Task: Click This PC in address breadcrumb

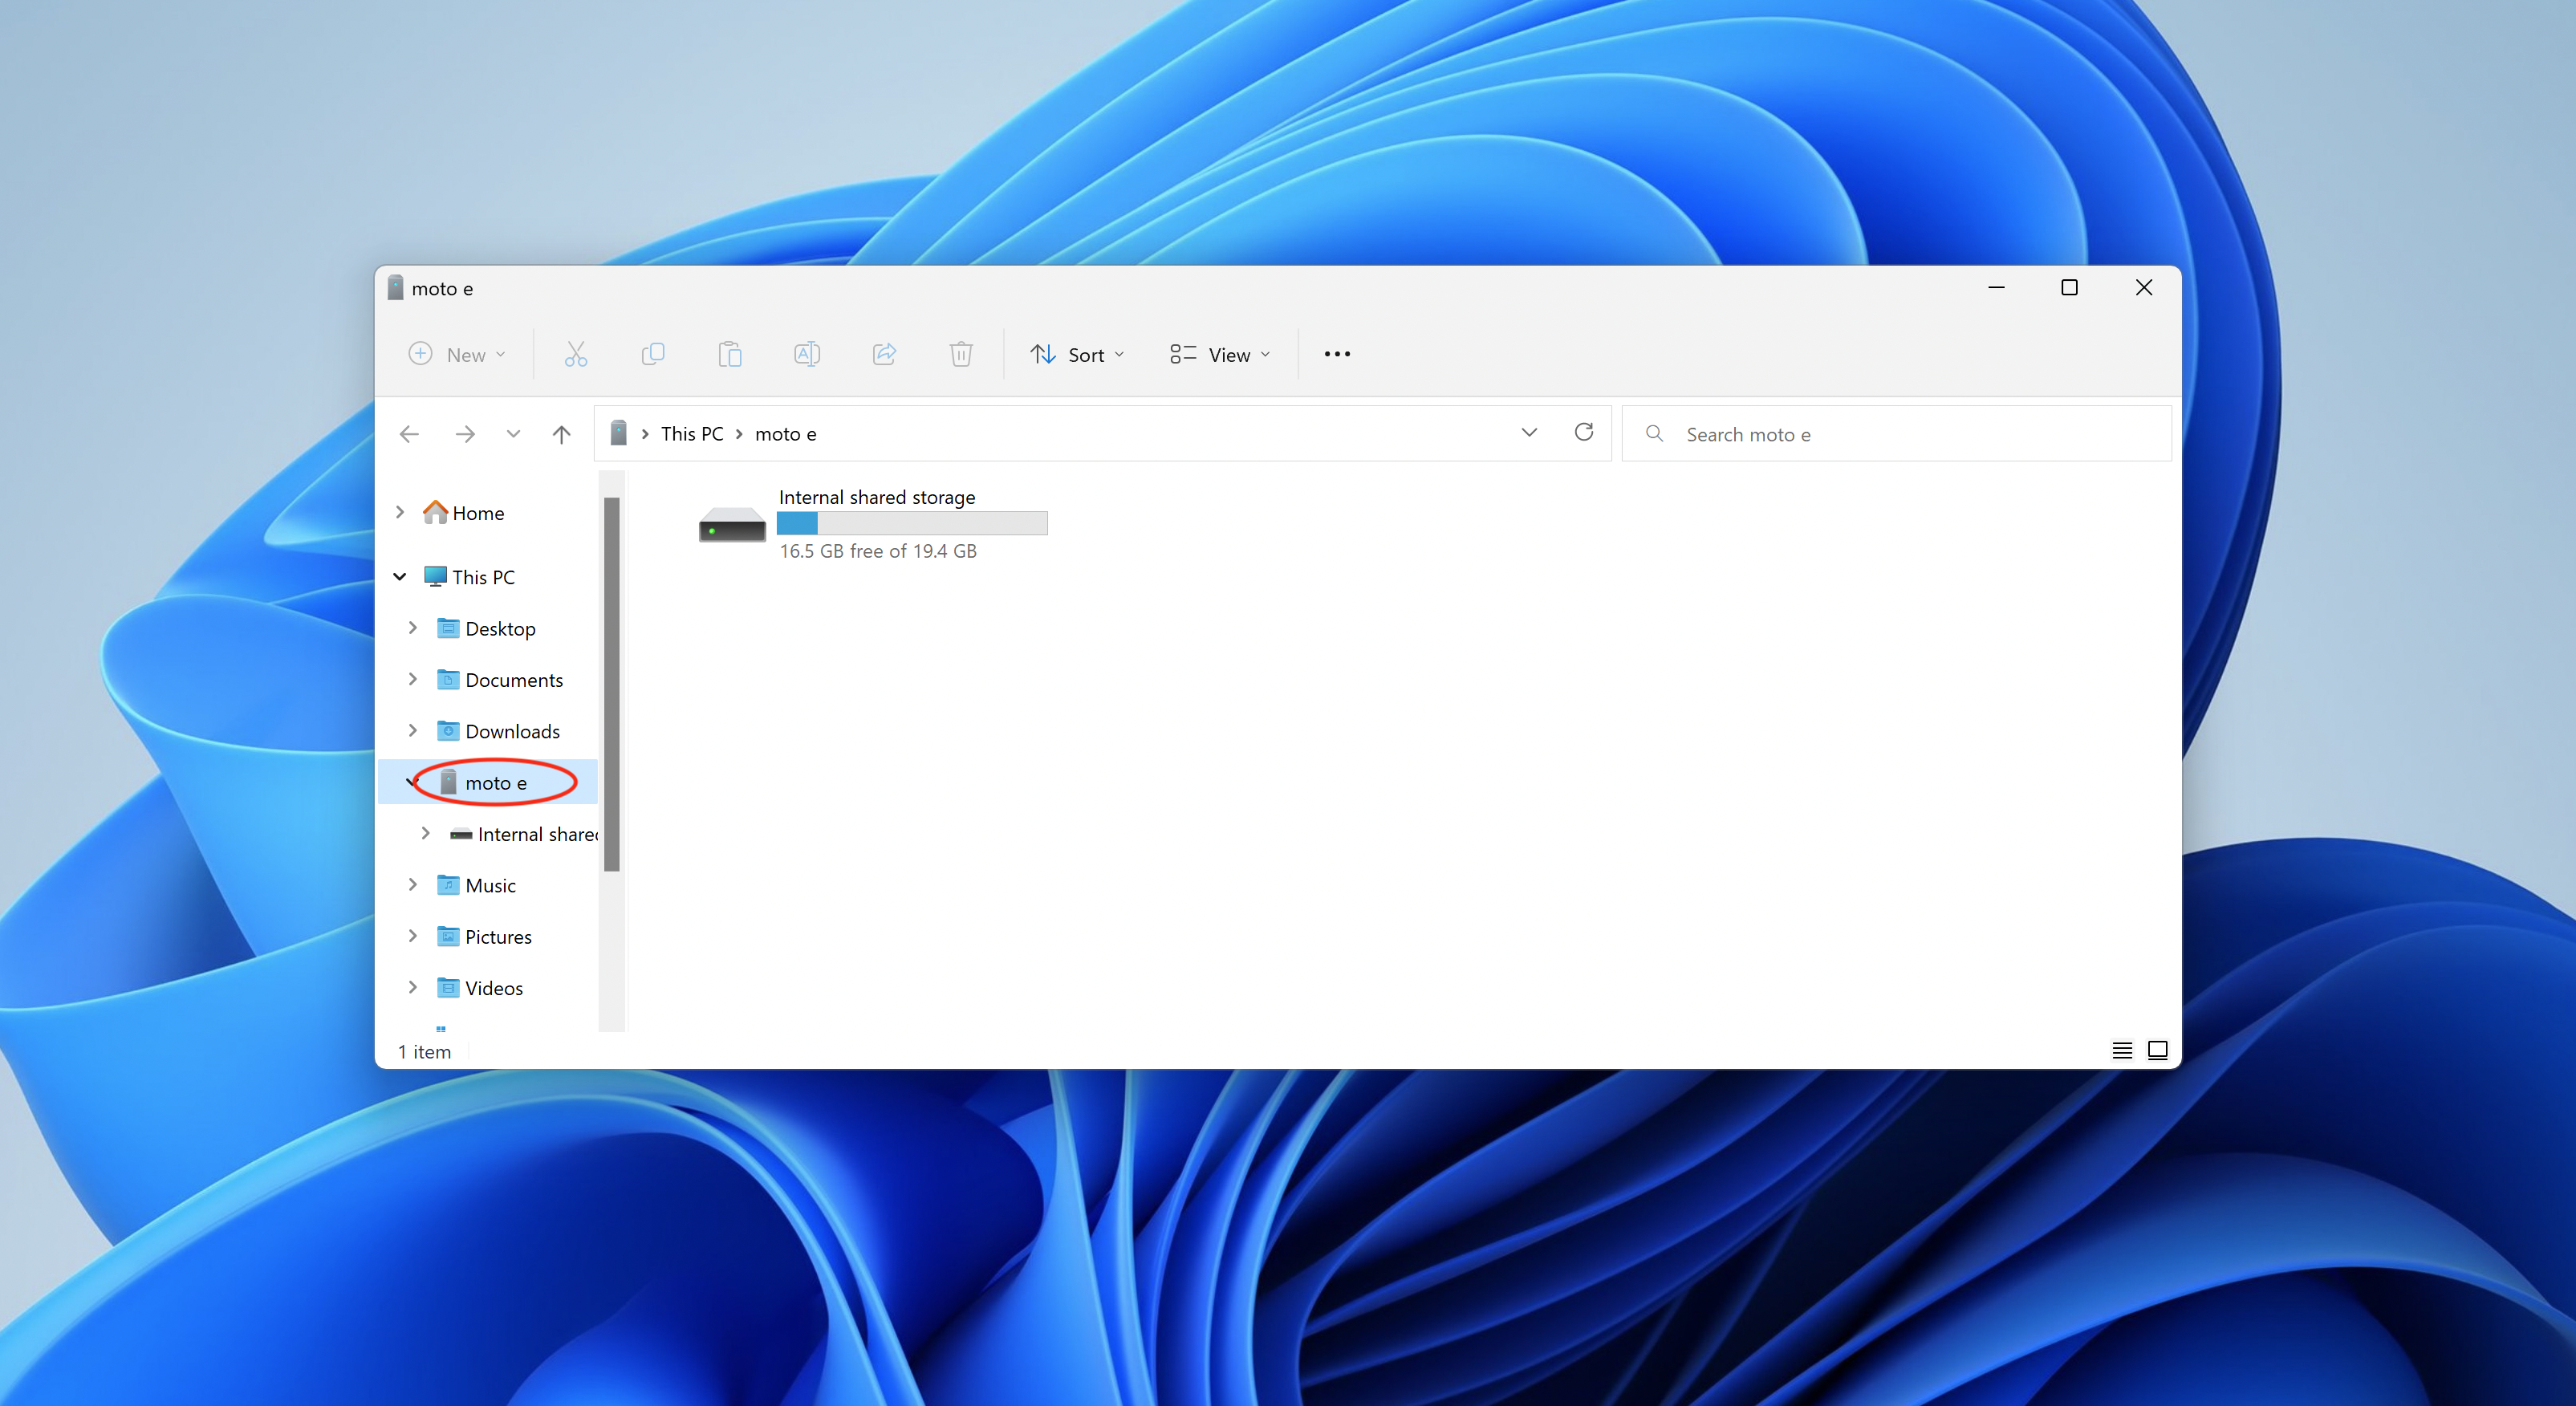Action: point(692,434)
